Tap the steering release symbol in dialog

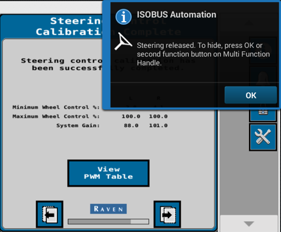[123, 42]
